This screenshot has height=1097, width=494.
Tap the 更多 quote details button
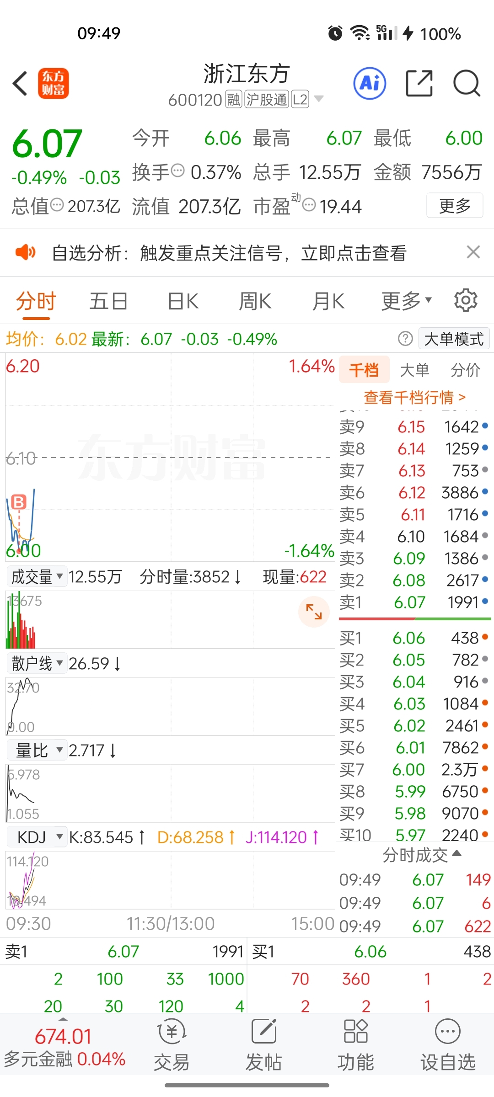click(455, 205)
